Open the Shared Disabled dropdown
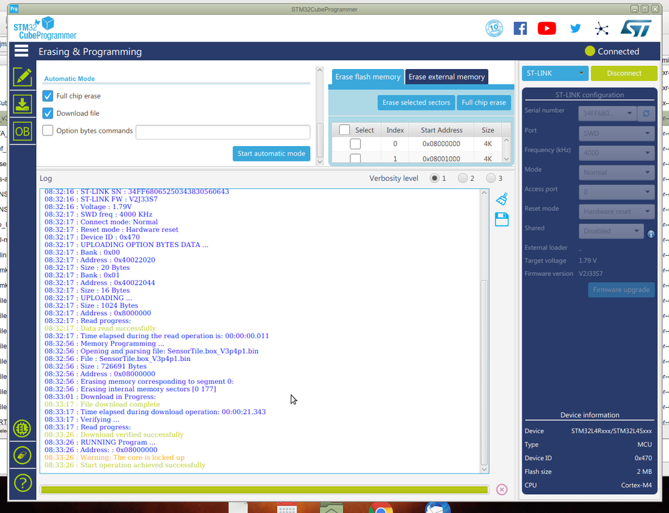The width and height of the screenshot is (669, 513). pyautogui.click(x=611, y=231)
